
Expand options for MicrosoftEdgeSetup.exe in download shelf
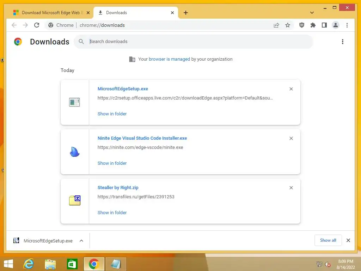click(x=81, y=241)
